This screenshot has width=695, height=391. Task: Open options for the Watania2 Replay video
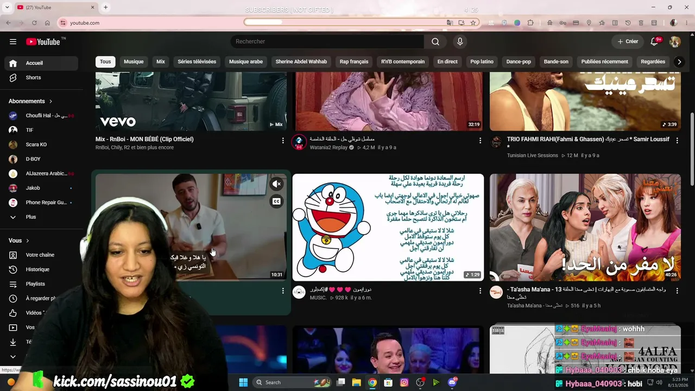(x=480, y=141)
